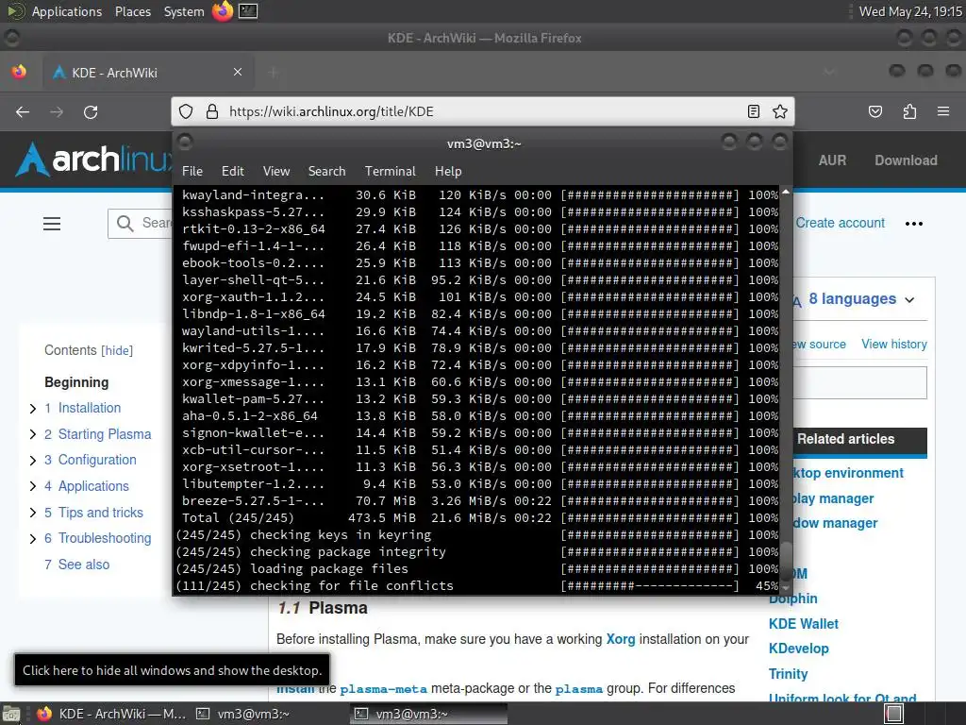Expand Starting Plasma section in contents
Viewport: 966px width, 725px height.
(33, 434)
